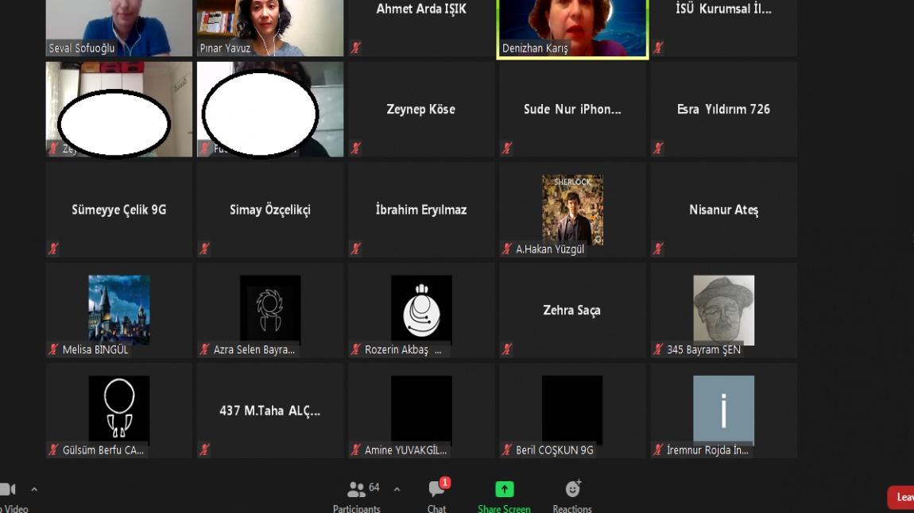Click muted mic icon on Ahmet Arda IŞIK tile
914x513 pixels.
coord(355,48)
